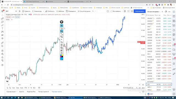The height and width of the screenshot is (99, 176).
Task: Toggle hide all drawings icon in left toolbar
Action: click(2, 61)
